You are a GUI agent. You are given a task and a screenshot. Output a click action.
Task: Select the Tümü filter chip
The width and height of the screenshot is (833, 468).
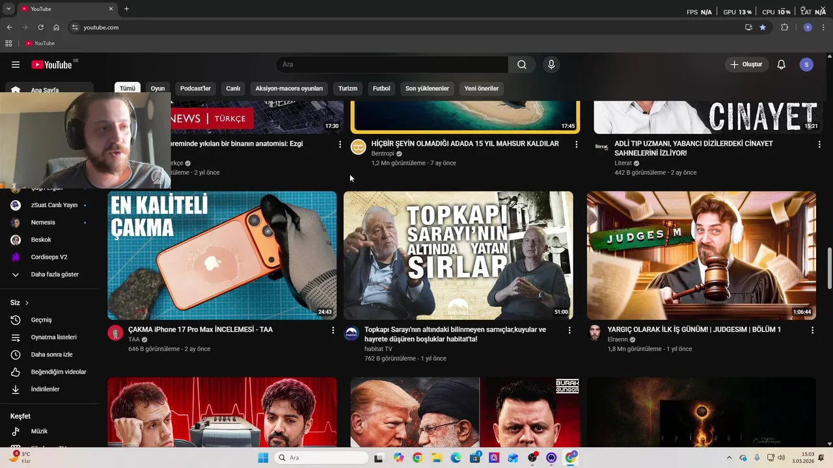pos(128,88)
